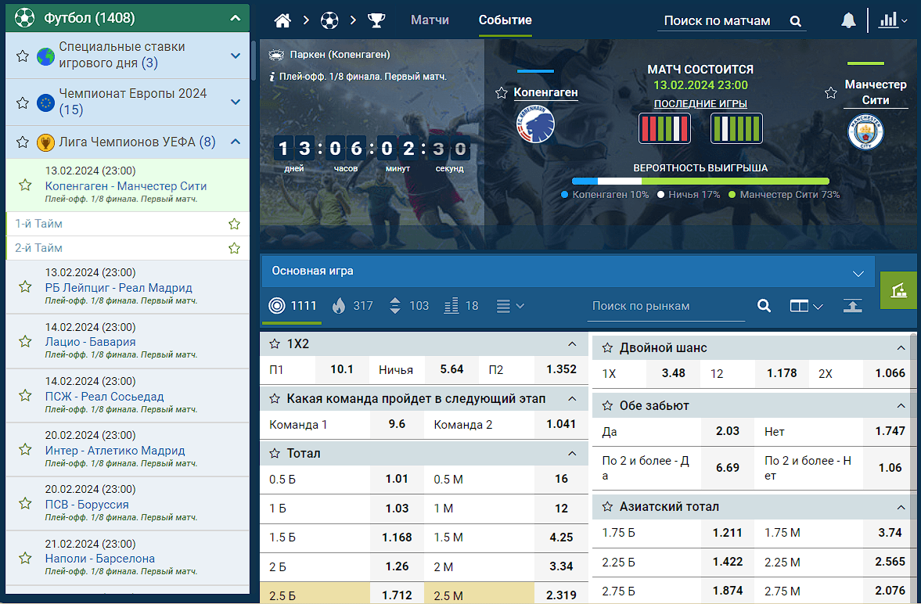Viewport: 921px width, 604px height.
Task: Favorite the Тотал market
Action: pos(275,454)
